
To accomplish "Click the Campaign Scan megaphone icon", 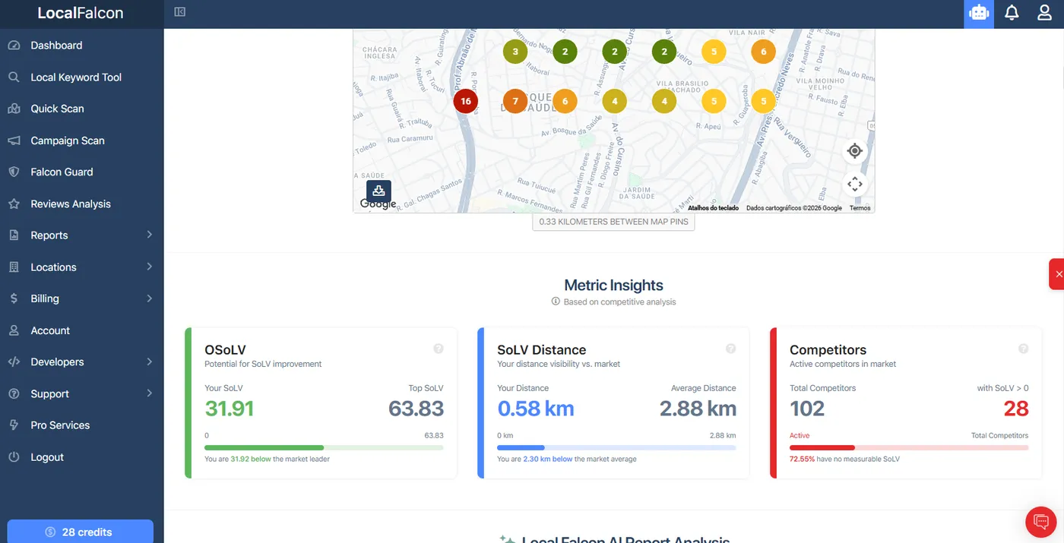I will pyautogui.click(x=14, y=140).
